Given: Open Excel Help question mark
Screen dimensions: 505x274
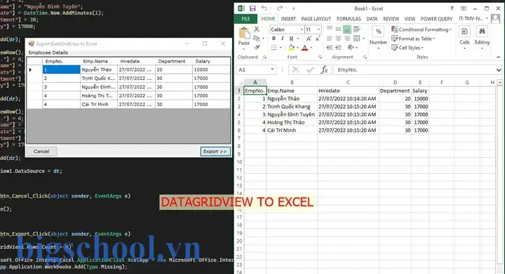Looking at the screenshot, I should pyautogui.click(x=452, y=8).
